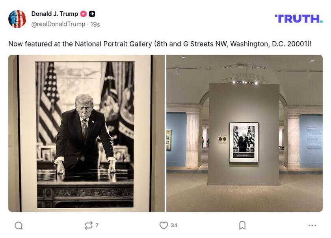Click the ReTruth count showing 7

pyautogui.click(x=97, y=225)
